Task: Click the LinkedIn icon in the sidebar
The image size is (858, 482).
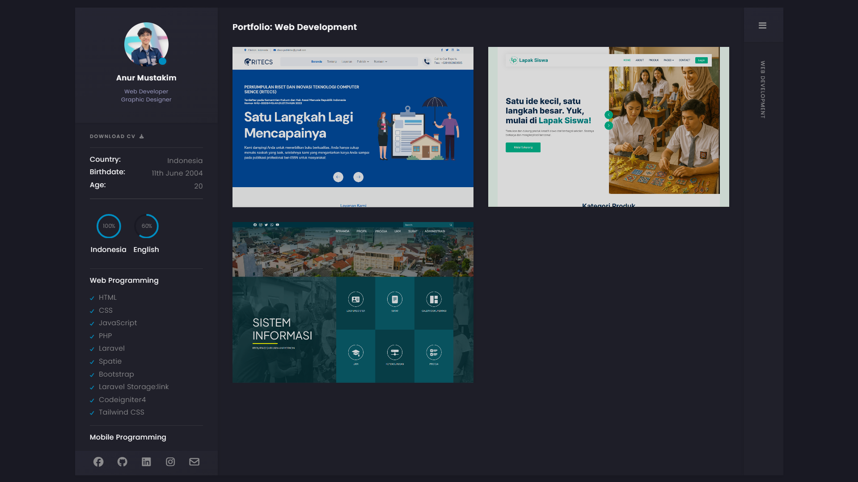Action: pyautogui.click(x=146, y=462)
